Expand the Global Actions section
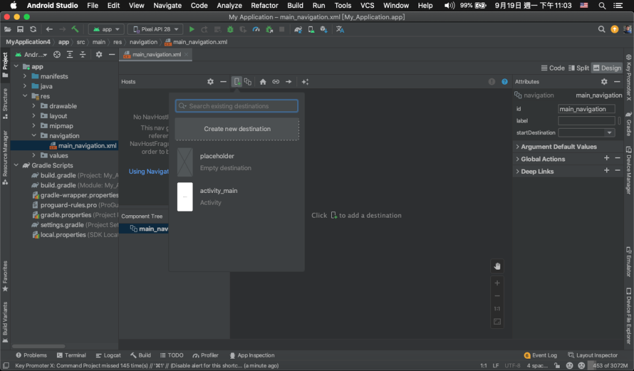Image resolution: width=634 pixels, height=371 pixels. (518, 159)
